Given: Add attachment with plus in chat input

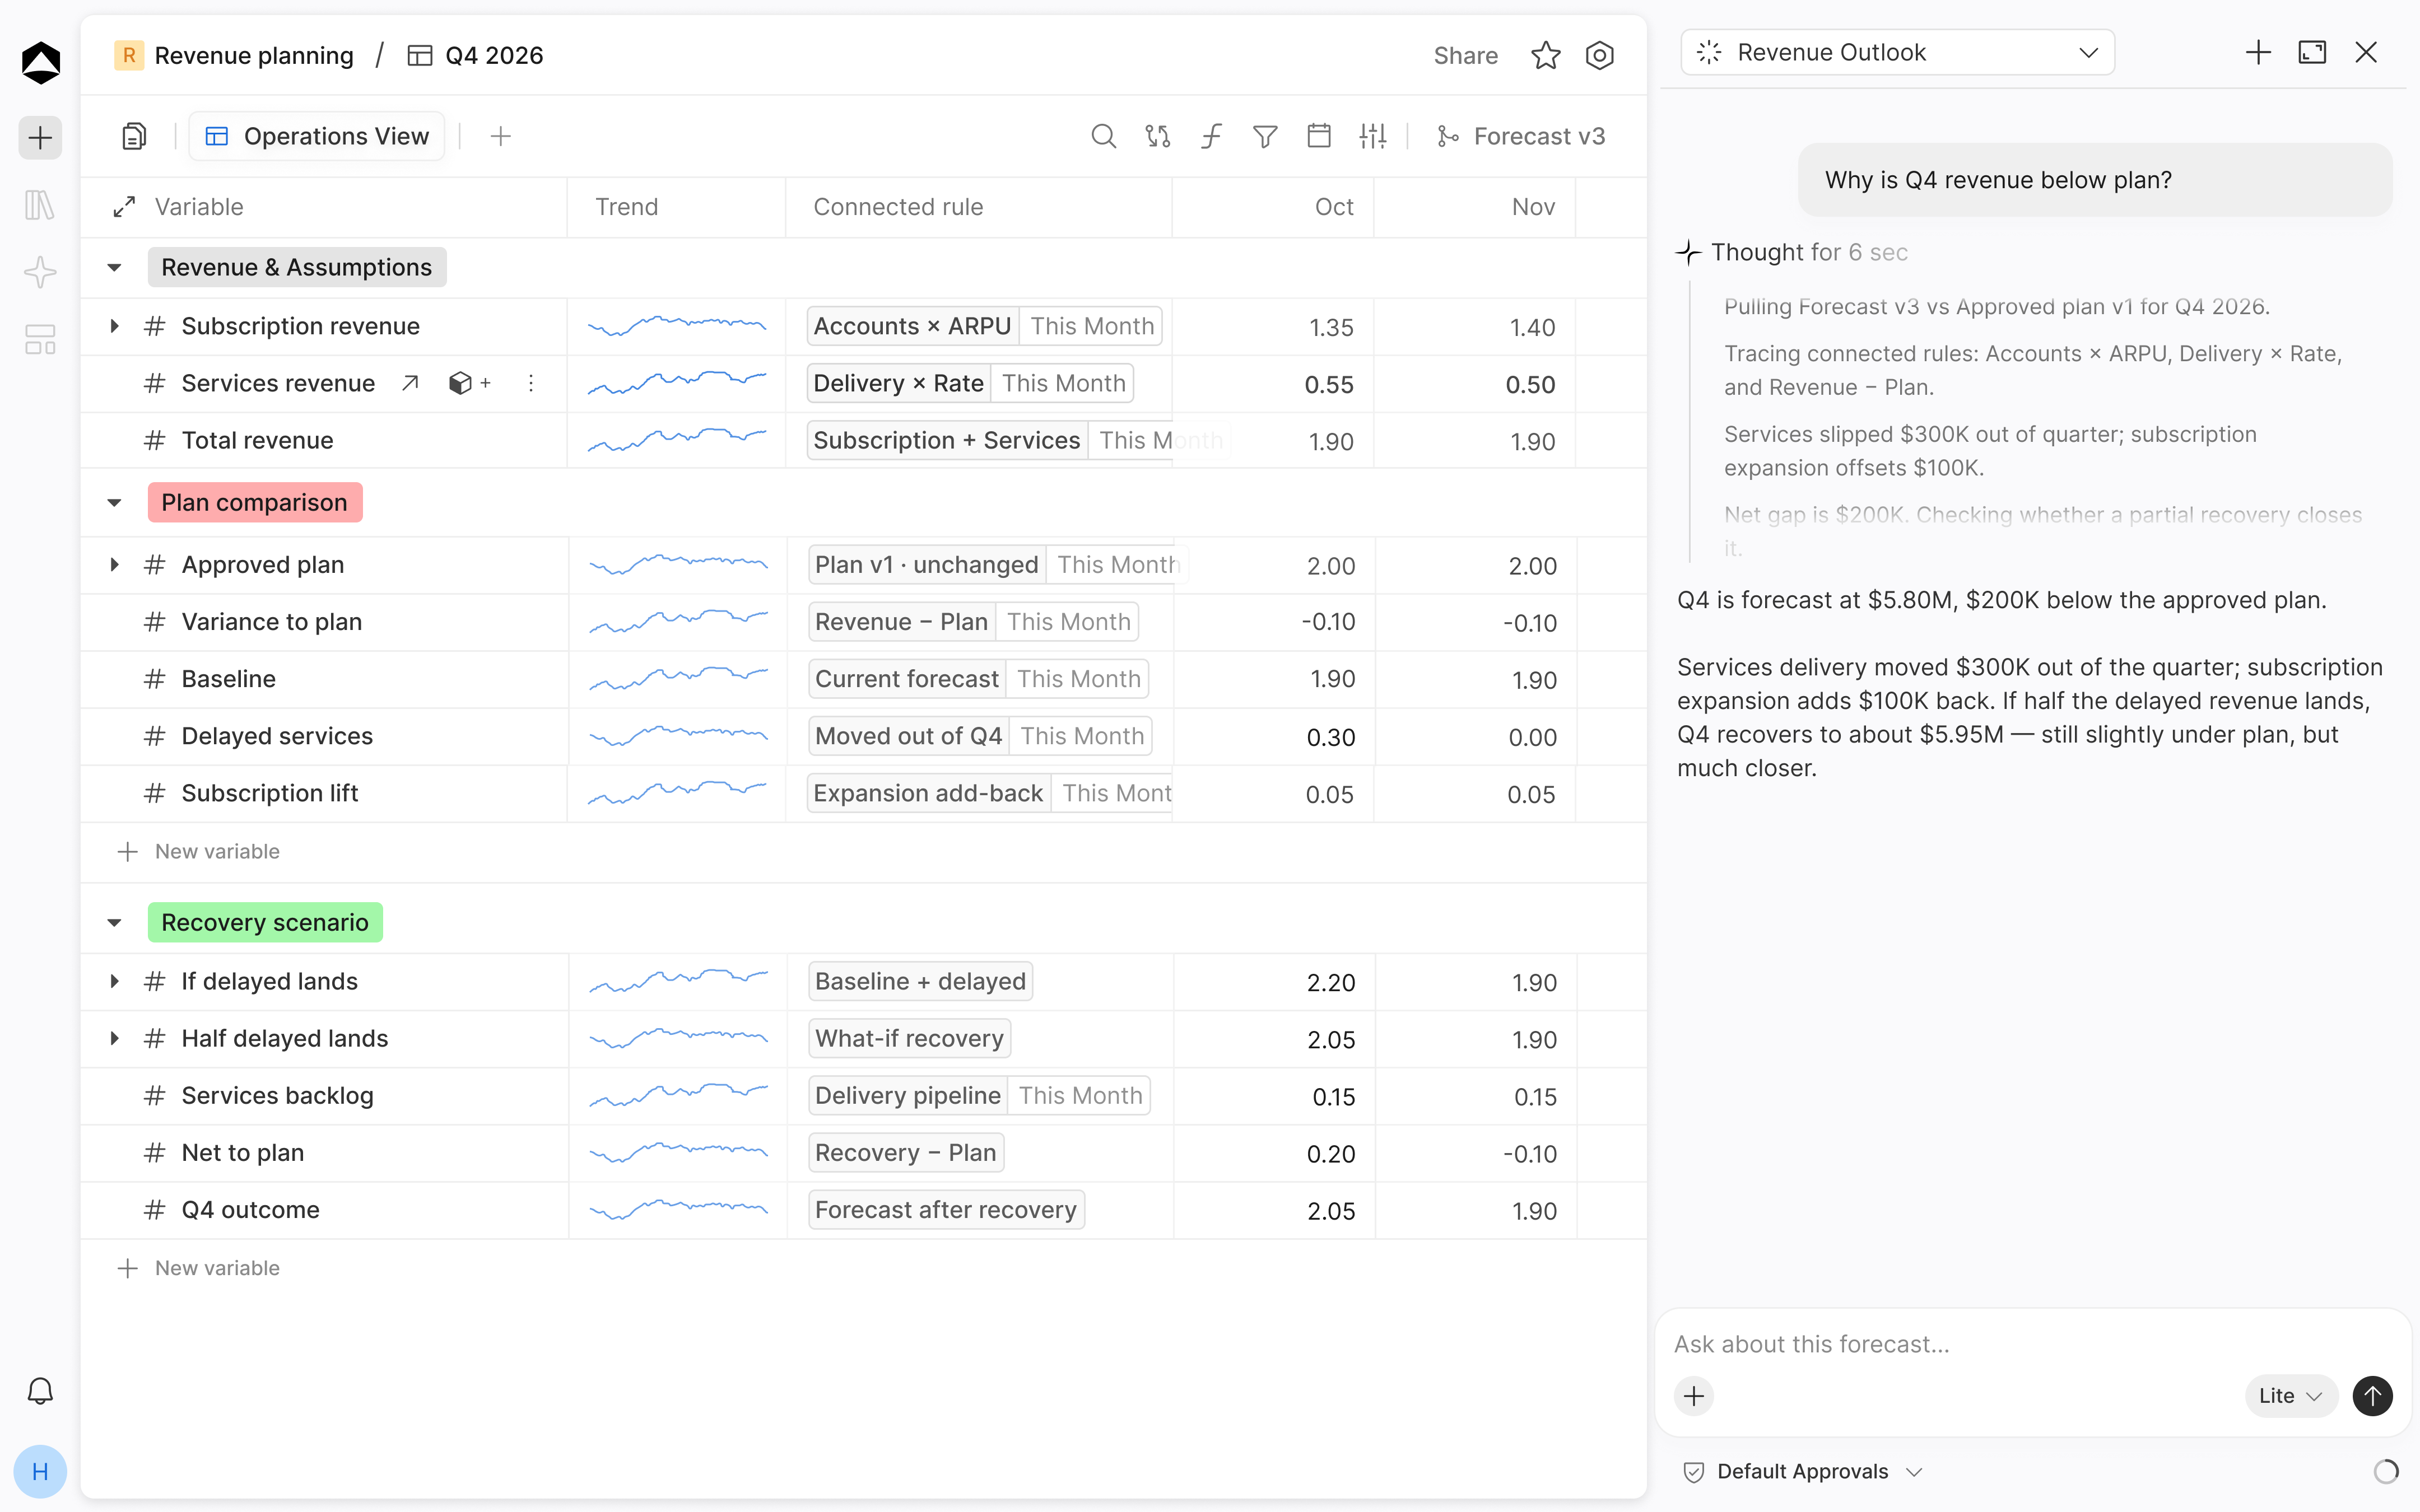Looking at the screenshot, I should click(1694, 1395).
